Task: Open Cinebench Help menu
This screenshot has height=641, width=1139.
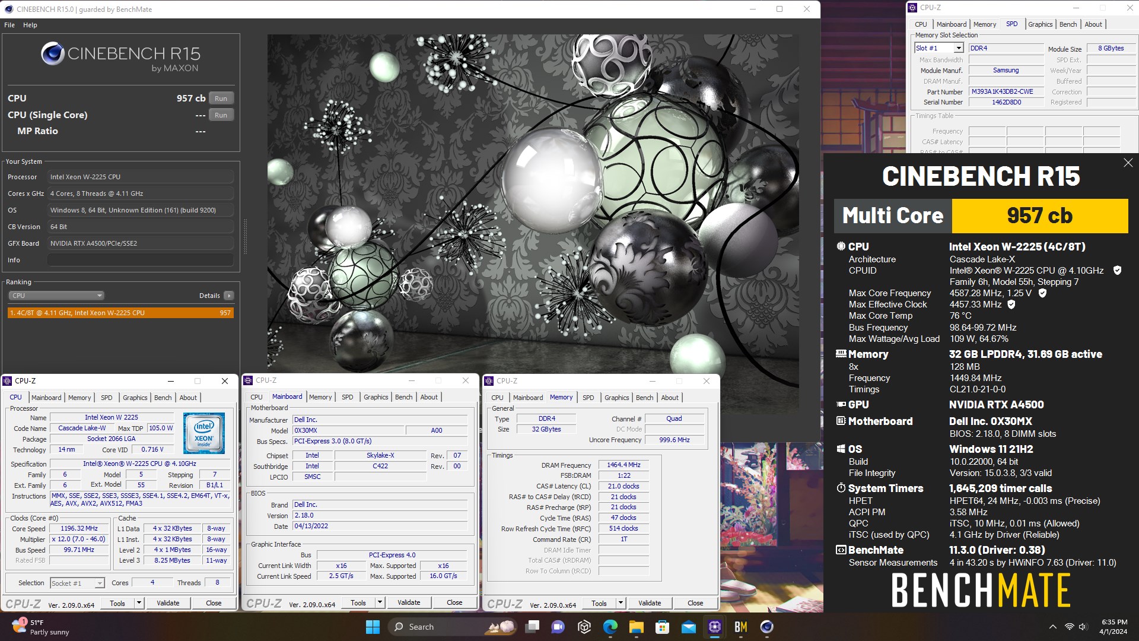Action: pos(30,25)
